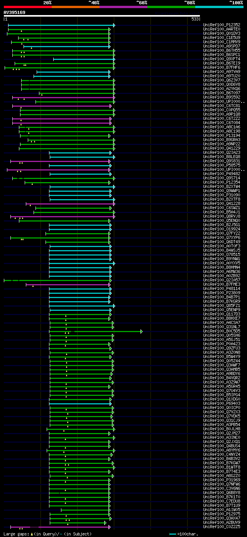Select the UniRef100_P31969 hit label
This screenshot has width=247, height=537.
click(222, 480)
